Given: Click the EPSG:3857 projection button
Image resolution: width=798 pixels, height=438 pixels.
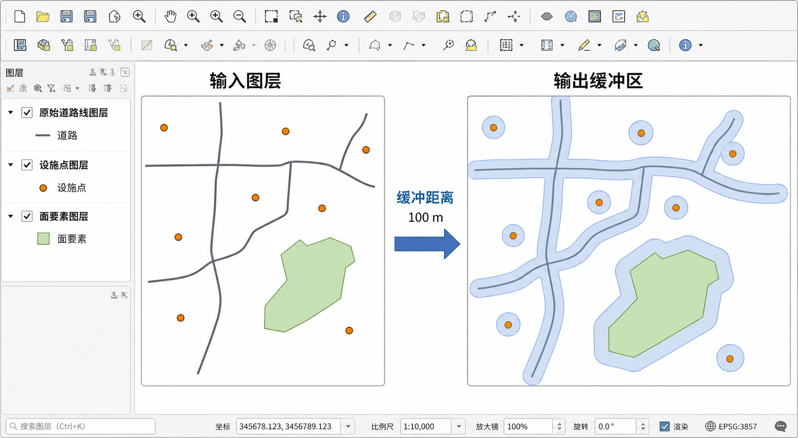Looking at the screenshot, I should click(731, 426).
